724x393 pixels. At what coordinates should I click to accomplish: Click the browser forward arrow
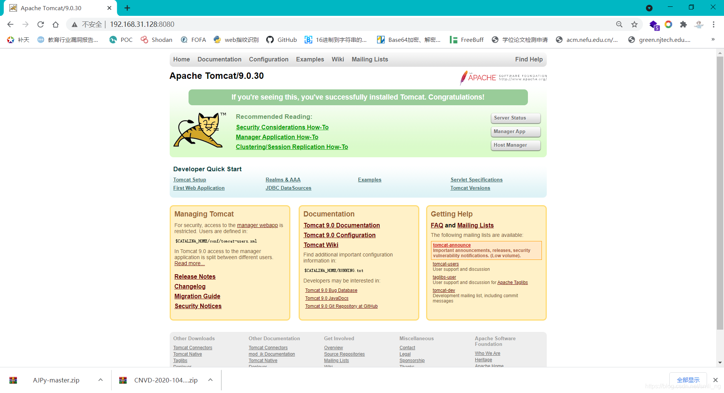pyautogui.click(x=25, y=25)
